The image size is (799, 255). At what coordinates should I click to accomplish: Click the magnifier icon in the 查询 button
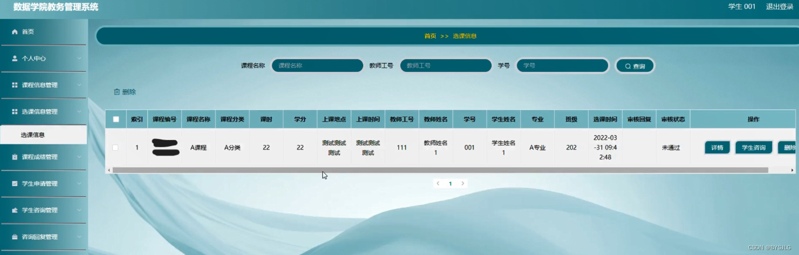pos(628,66)
